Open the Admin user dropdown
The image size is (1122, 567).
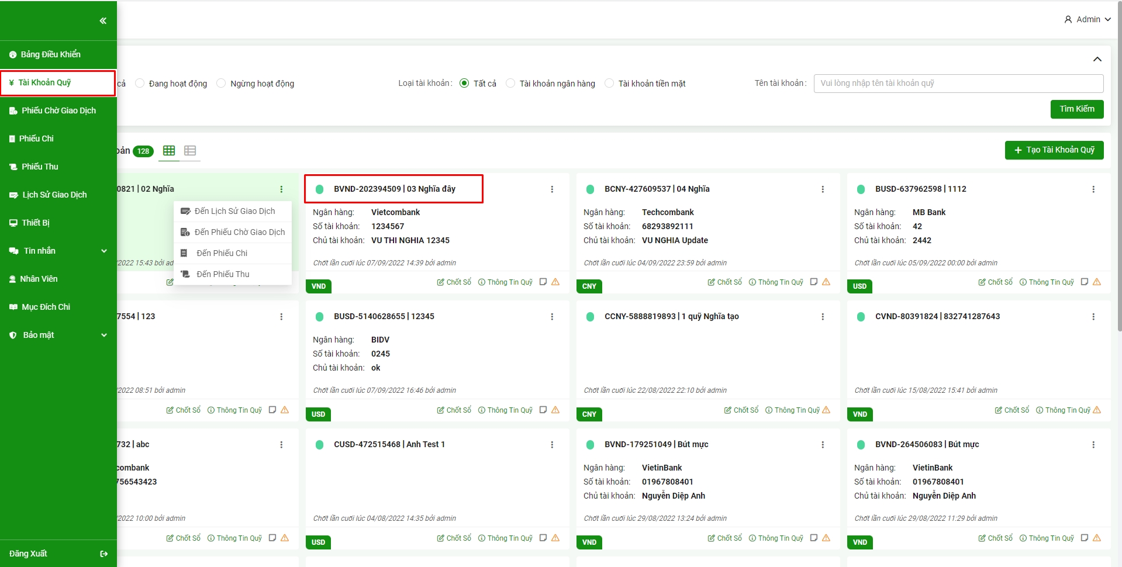pyautogui.click(x=1088, y=19)
